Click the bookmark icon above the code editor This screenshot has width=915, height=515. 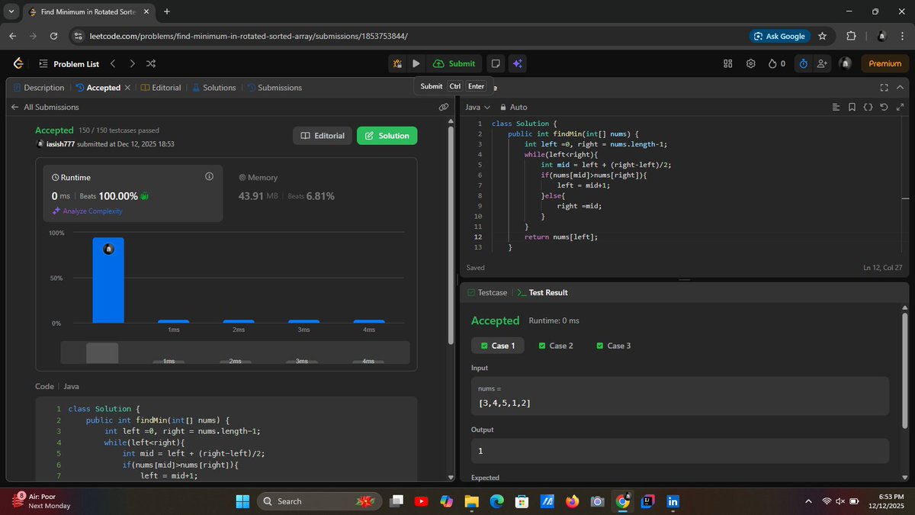point(852,107)
